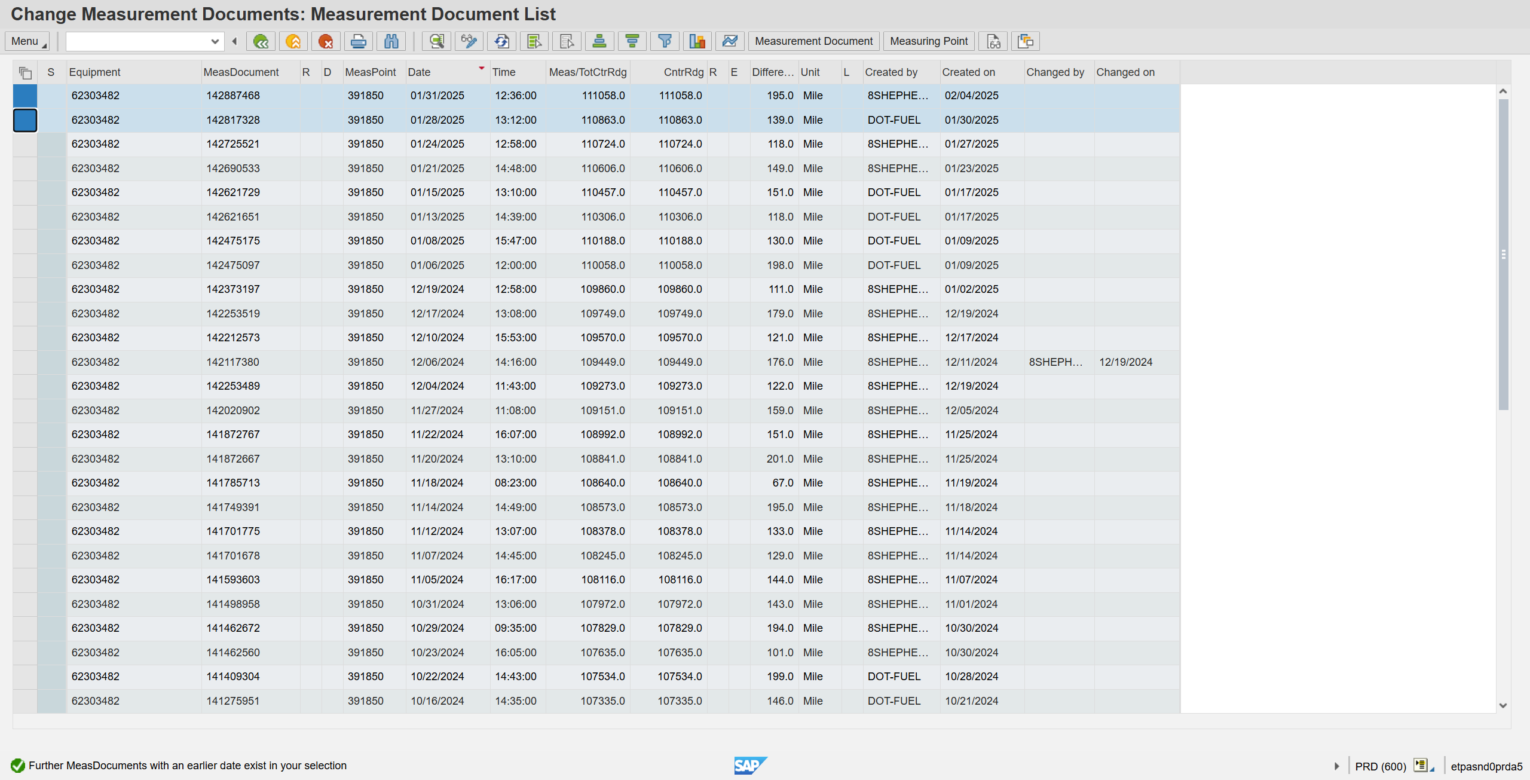Click the overlapping windows icon in toolbar
Image resolution: width=1530 pixels, height=780 pixels.
[1026, 41]
